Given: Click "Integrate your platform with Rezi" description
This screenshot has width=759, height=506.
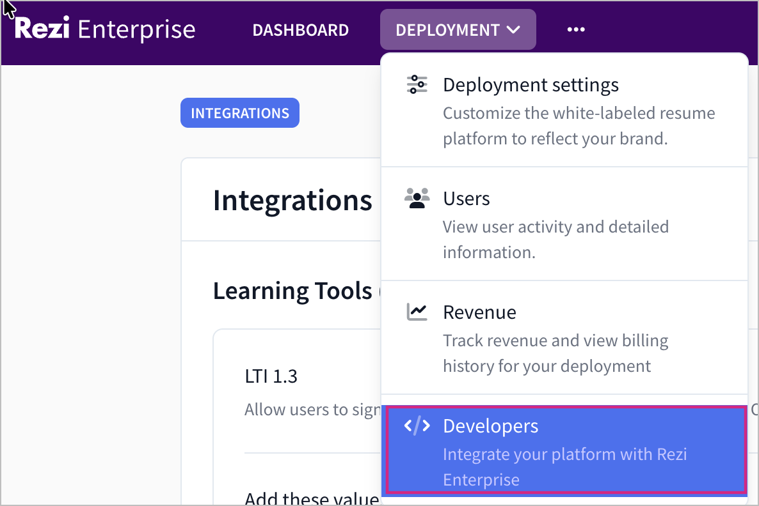Looking at the screenshot, I should (564, 455).
